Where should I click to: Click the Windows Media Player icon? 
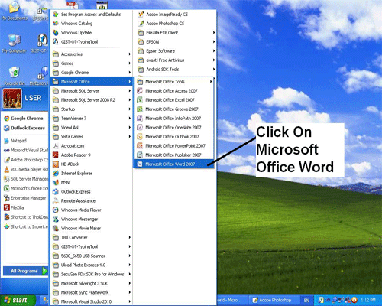(x=56, y=210)
